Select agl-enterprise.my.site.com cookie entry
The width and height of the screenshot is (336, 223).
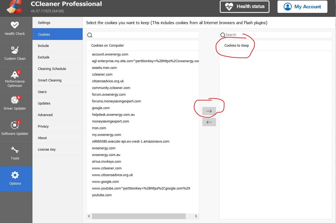145,61
